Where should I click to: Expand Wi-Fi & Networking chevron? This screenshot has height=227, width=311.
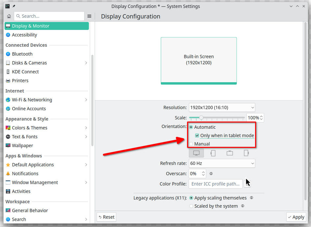tap(86, 100)
